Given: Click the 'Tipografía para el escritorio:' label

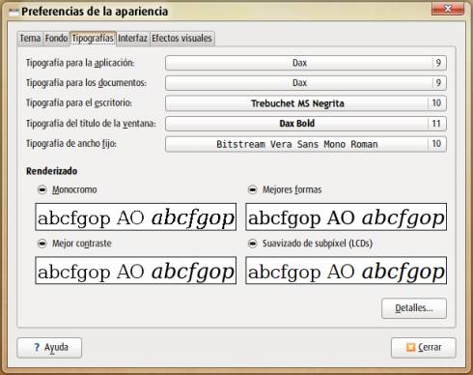Looking at the screenshot, I should coord(79,103).
